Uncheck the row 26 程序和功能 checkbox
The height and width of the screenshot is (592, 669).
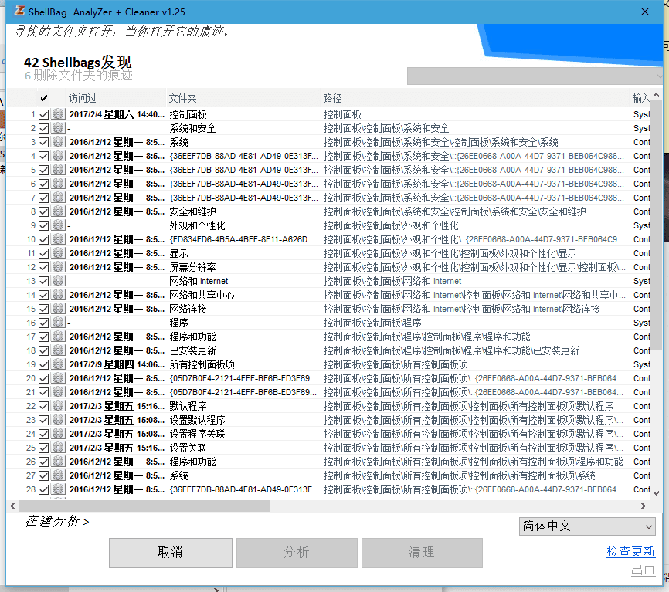click(43, 462)
